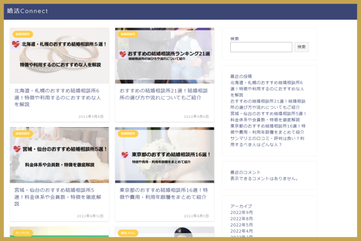Viewport: 361px width, 241px height.
Task: Click the heart icon on ランキング21選 thumbnail
Action: point(123,54)
